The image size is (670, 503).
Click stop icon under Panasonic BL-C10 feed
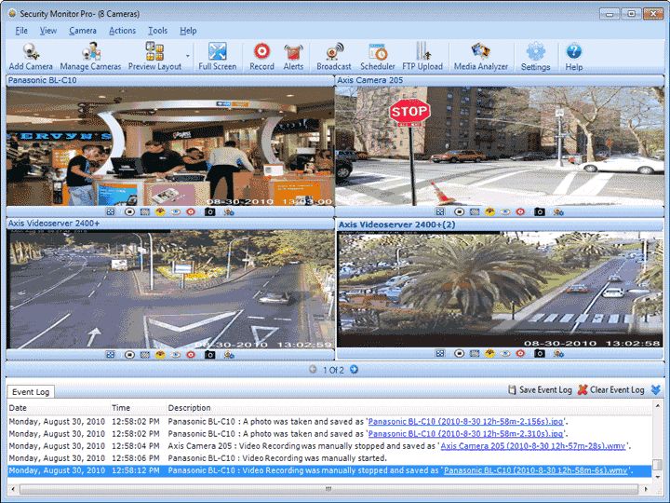click(129, 211)
